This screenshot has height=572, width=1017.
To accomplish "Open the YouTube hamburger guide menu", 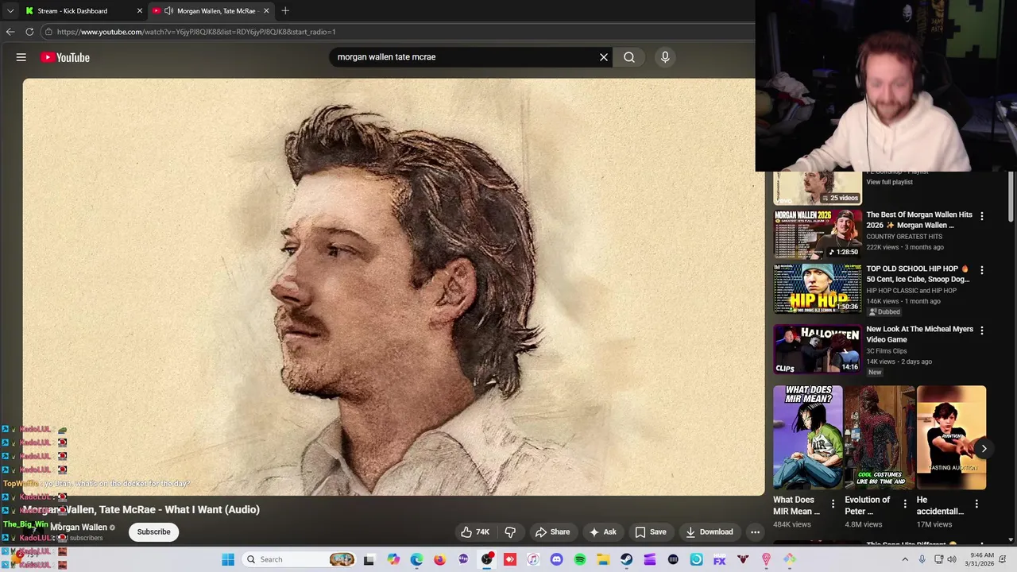I will 21,57.
